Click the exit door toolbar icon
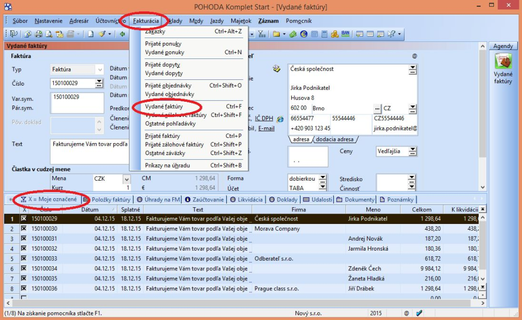 (x=14, y=34)
